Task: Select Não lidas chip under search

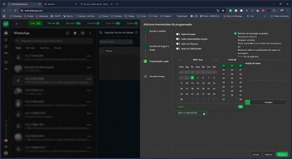Action: [x=30, y=48]
